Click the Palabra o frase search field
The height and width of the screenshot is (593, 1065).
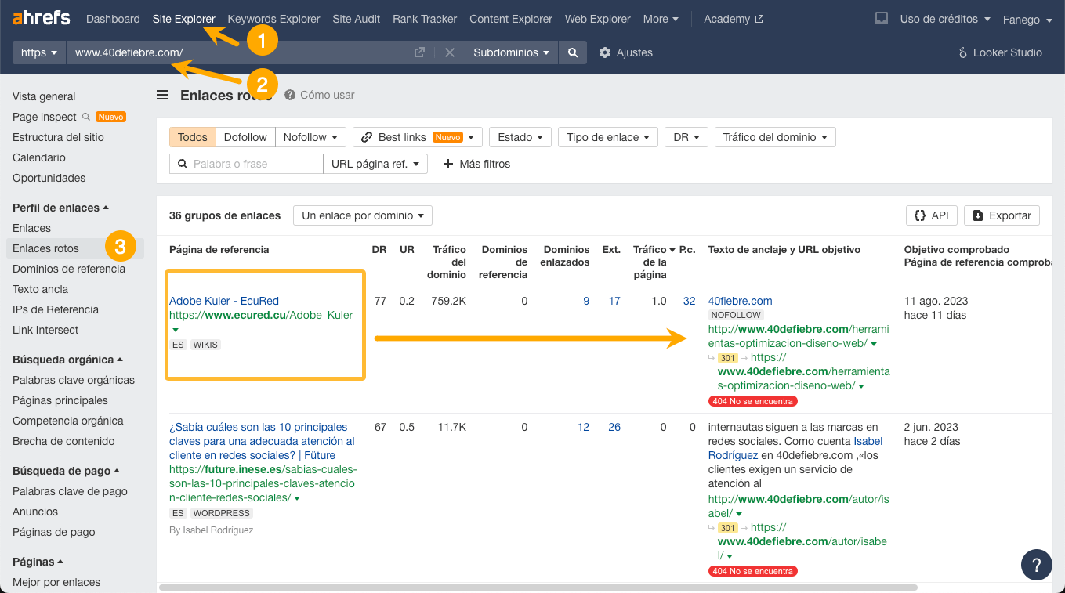tap(251, 164)
